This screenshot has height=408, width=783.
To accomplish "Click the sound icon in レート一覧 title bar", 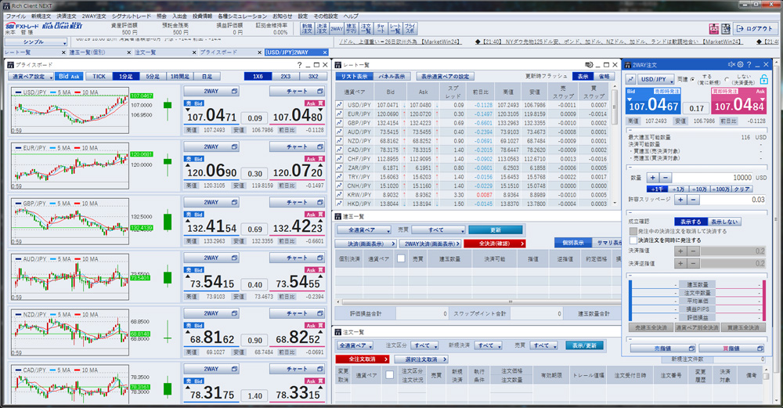I will (x=589, y=64).
